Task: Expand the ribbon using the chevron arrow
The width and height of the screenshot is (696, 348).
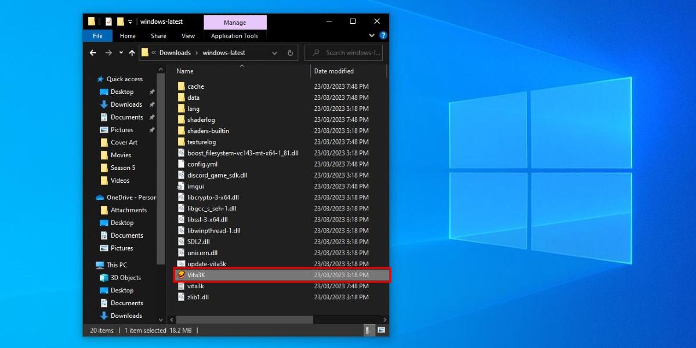Action: 371,35
